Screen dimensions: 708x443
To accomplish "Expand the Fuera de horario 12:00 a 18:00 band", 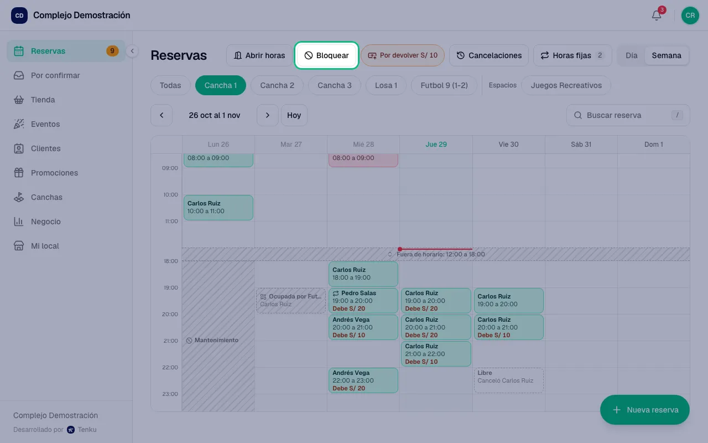I will click(436, 254).
